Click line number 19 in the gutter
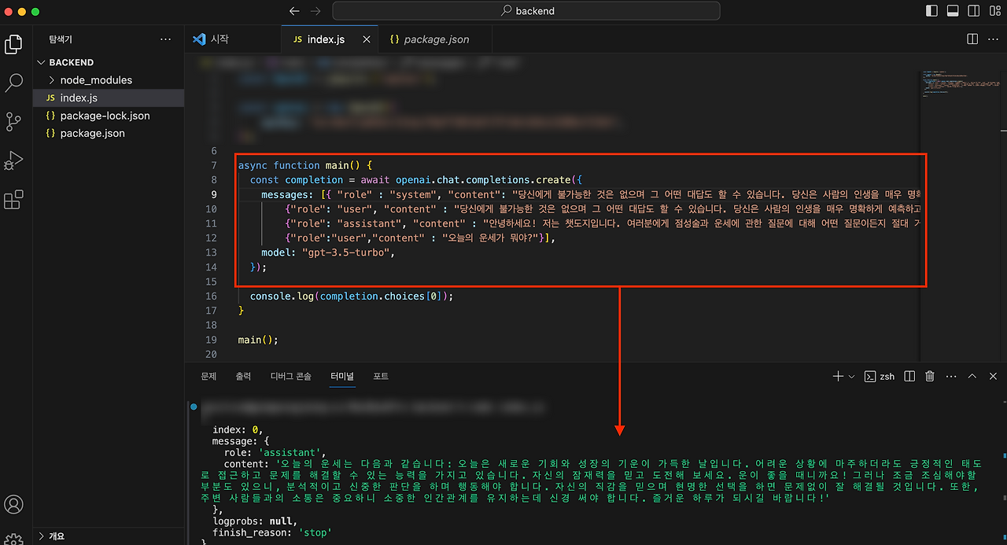This screenshot has width=1007, height=545. point(211,340)
